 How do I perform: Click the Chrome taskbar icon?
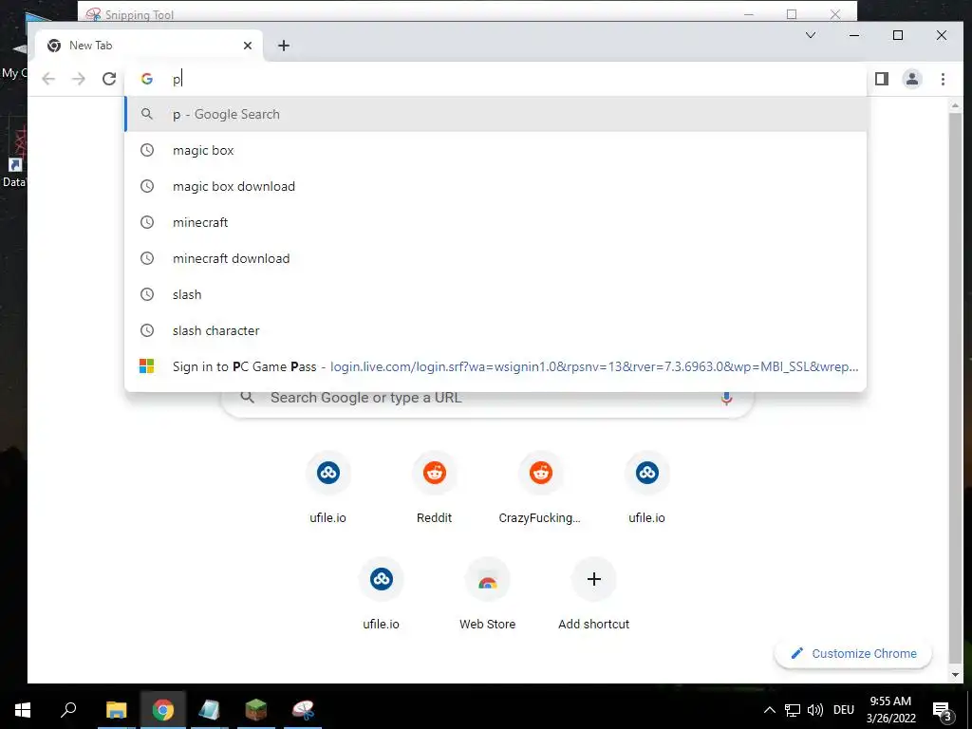[x=163, y=709]
